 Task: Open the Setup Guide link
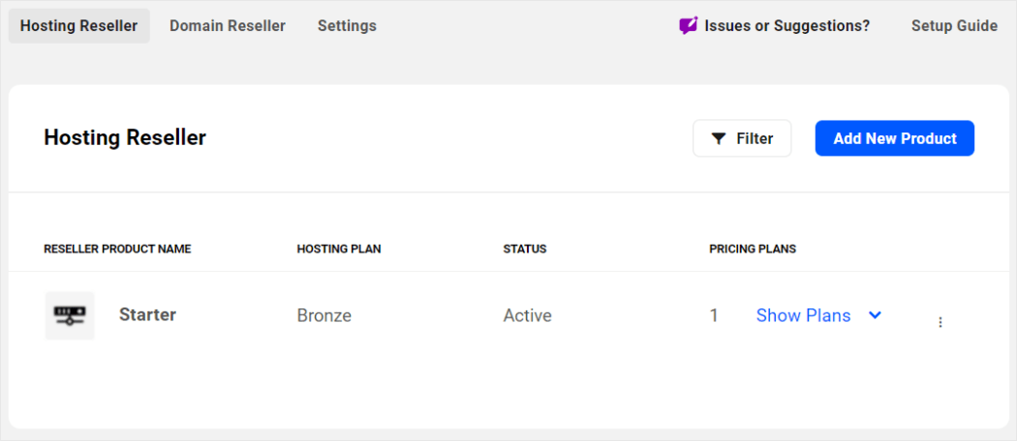[954, 26]
